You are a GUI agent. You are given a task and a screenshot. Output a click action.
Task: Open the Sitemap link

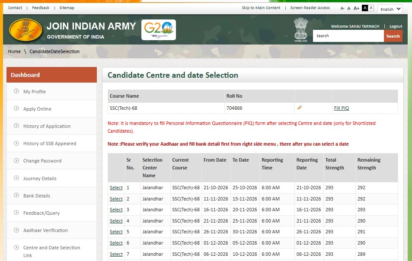coord(67,8)
